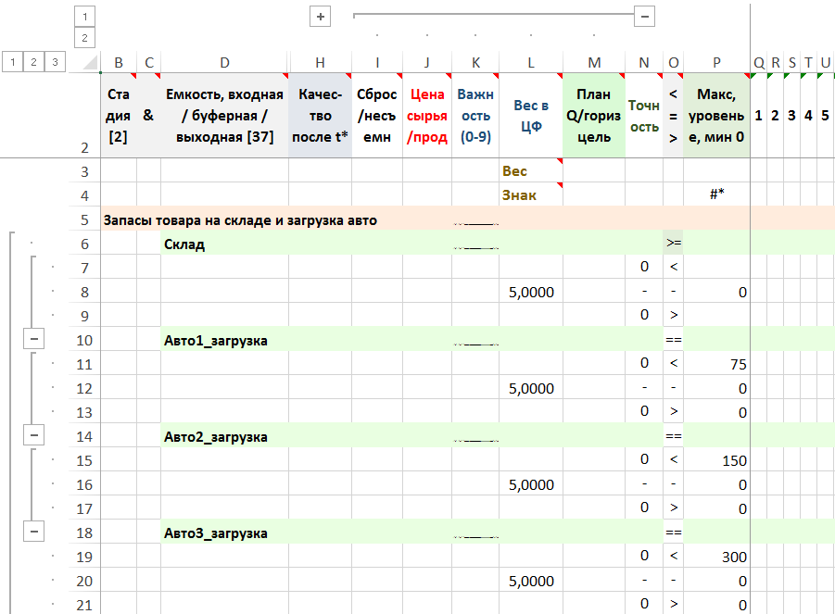Select column D header

pyautogui.click(x=224, y=62)
